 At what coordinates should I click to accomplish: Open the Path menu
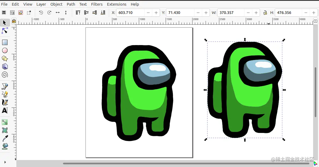(71, 4)
